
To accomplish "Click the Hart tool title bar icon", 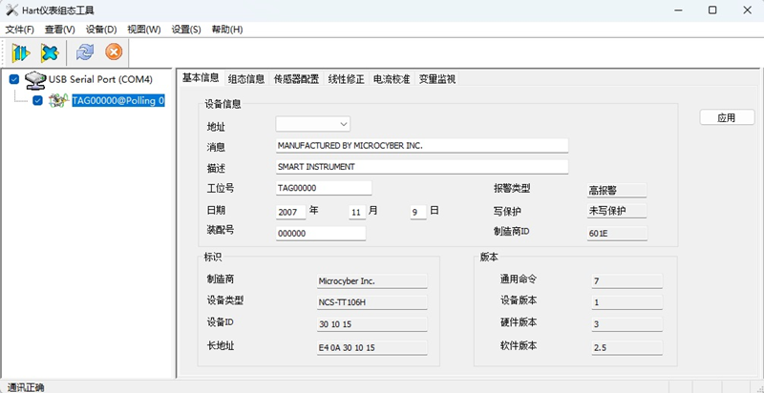I will click(11, 10).
